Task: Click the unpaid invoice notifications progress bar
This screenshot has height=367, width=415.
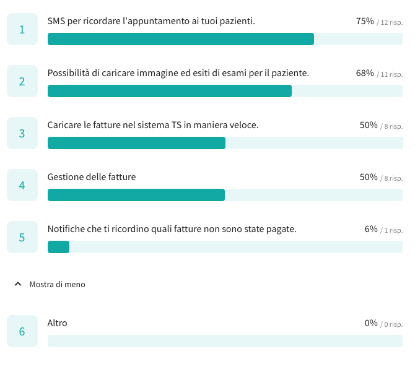Action: [x=225, y=247]
